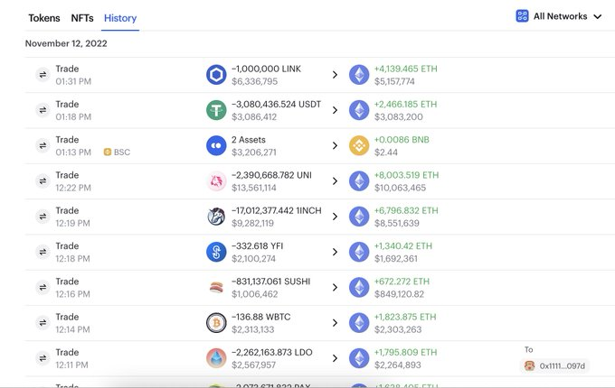
Task: Click swap icon of the 12:16 PM trade
Action: pyautogui.click(x=43, y=288)
